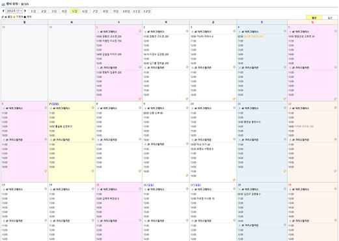339x241 pixels.
Task: Open the 14:10 booking on day 2
Action: click(x=156, y=55)
